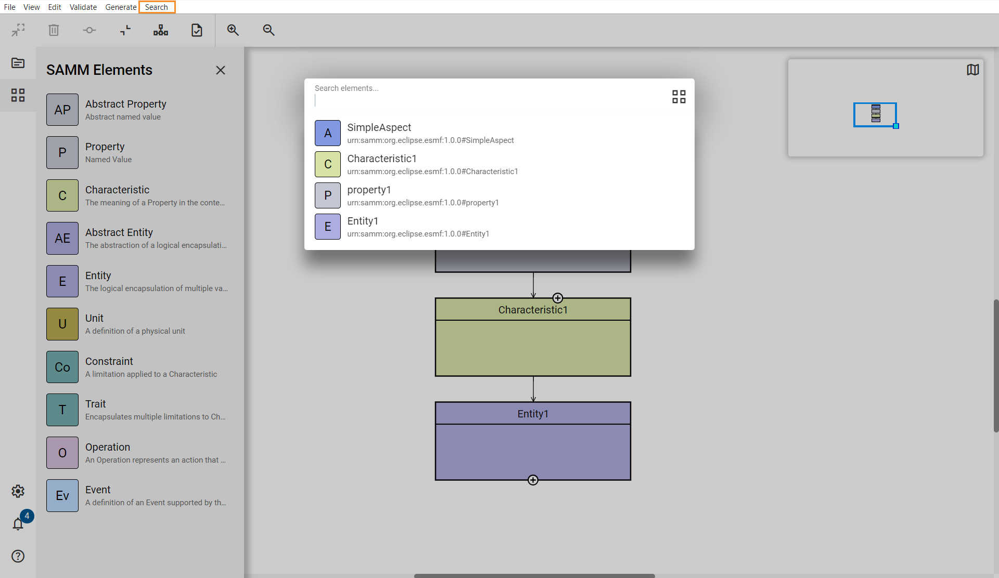The width and height of the screenshot is (999, 578).
Task: Open the notifications bell icon
Action: (18, 523)
